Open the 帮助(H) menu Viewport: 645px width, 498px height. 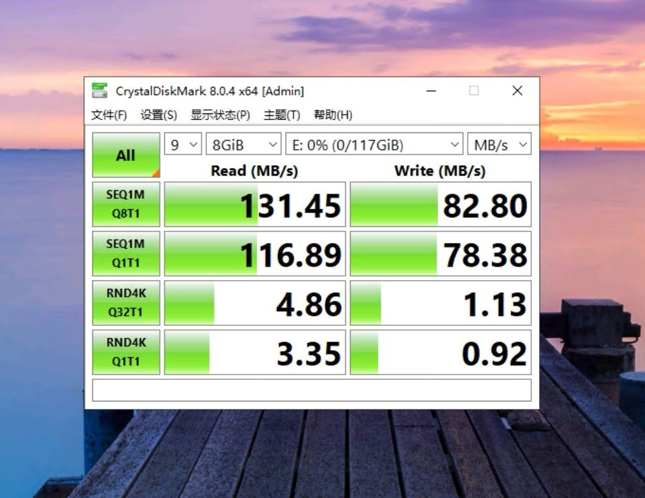click(333, 115)
